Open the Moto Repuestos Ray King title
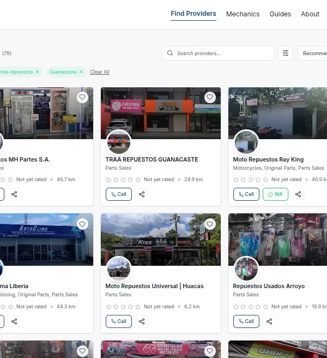Screen dimensions: 327x358 tap(268, 159)
